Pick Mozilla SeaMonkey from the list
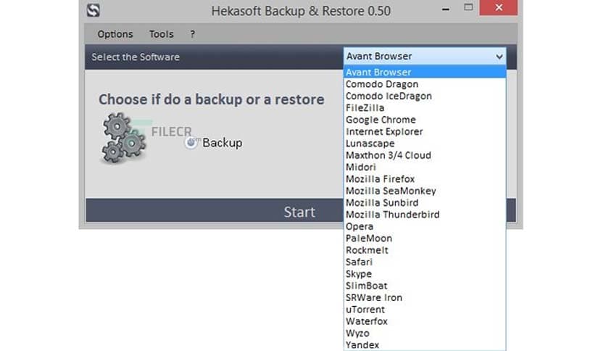 [x=425, y=191]
